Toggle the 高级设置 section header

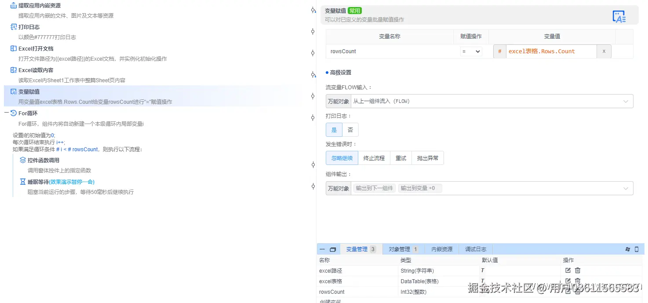pyautogui.click(x=339, y=73)
